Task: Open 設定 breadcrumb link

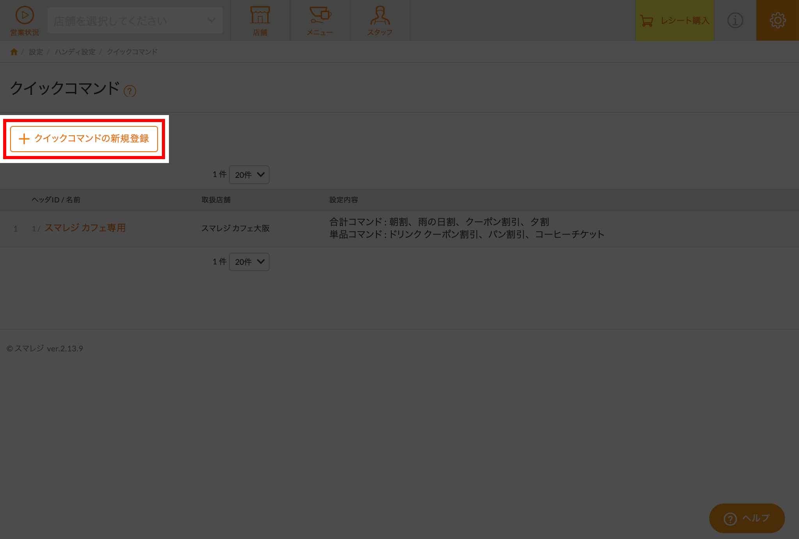Action: point(36,52)
